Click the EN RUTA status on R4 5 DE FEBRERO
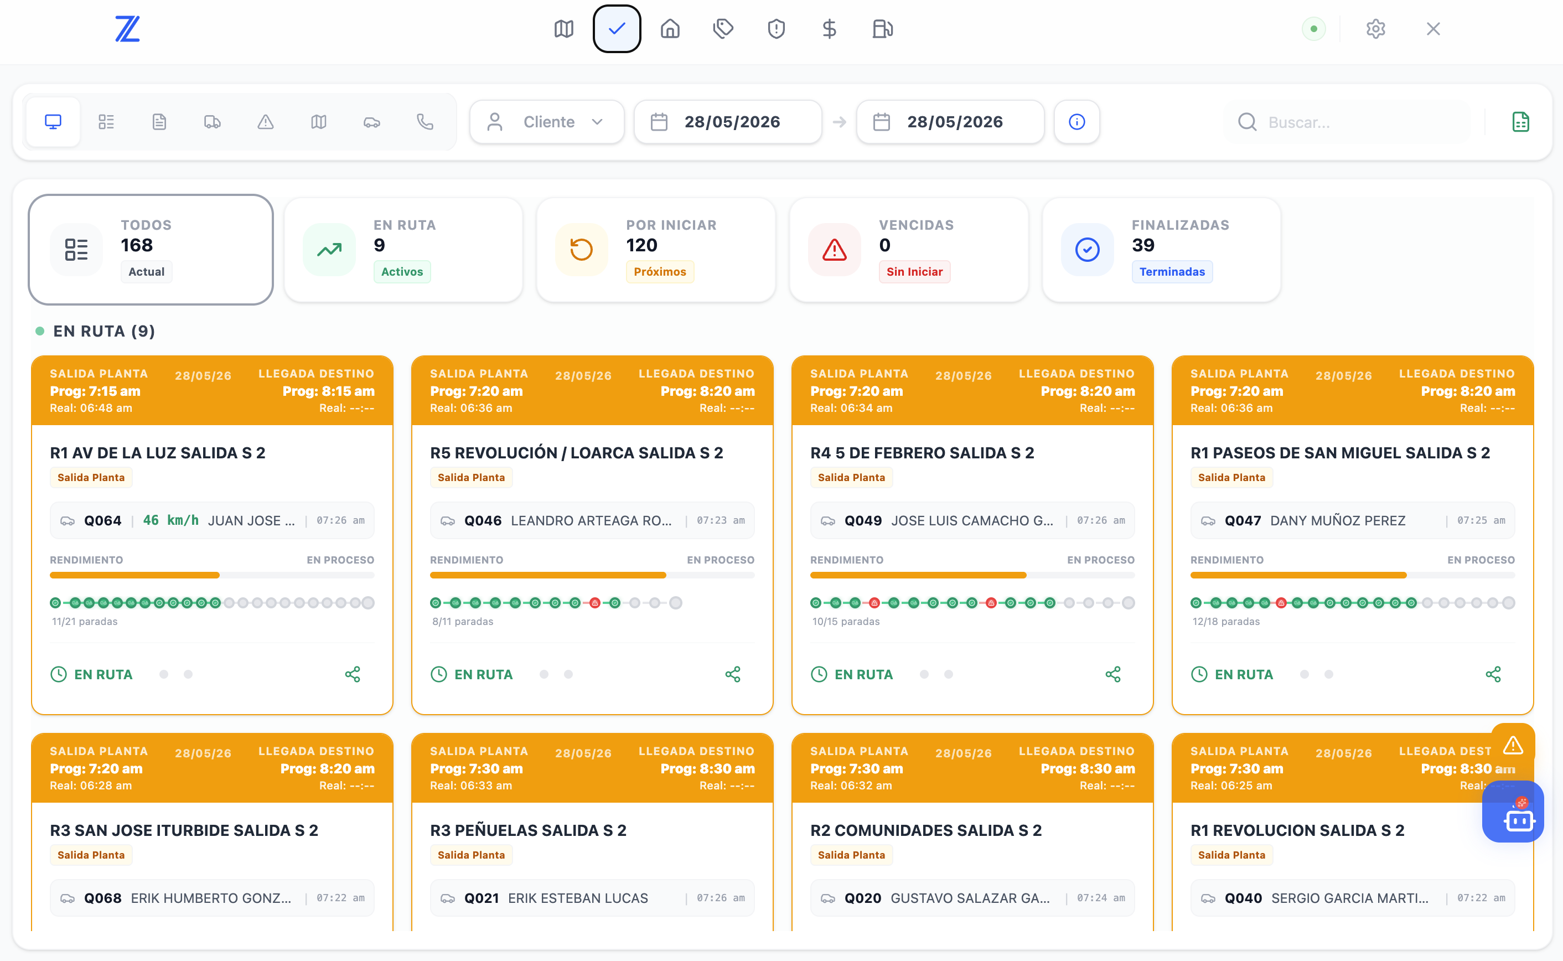 click(852, 674)
